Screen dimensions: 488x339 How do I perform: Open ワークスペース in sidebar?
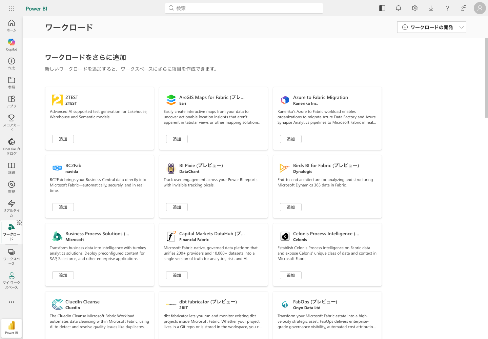click(12, 257)
